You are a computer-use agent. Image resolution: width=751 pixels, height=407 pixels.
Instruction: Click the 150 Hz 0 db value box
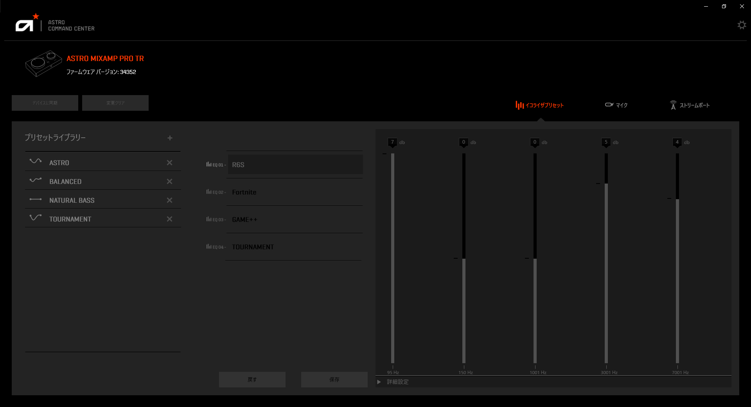click(x=464, y=142)
